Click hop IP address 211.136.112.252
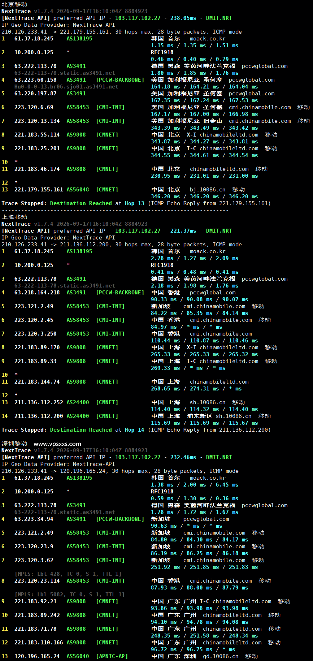This screenshot has width=313, height=661. pos(39,402)
